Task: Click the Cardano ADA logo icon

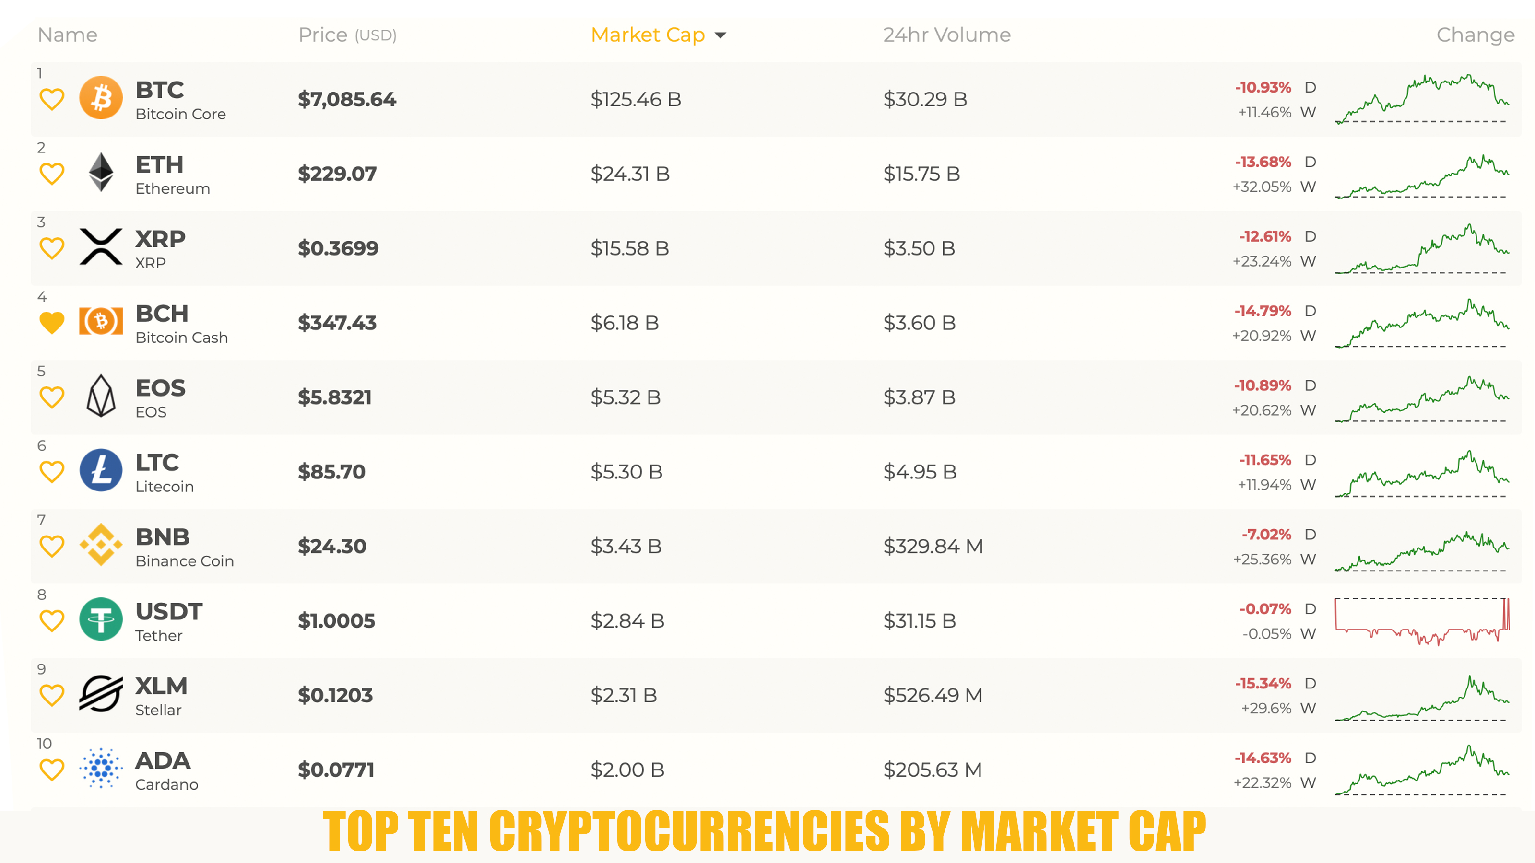Action: point(101,768)
